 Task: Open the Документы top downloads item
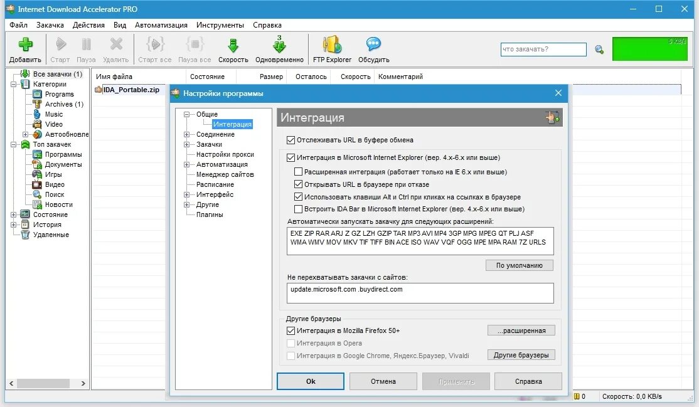coord(63,164)
